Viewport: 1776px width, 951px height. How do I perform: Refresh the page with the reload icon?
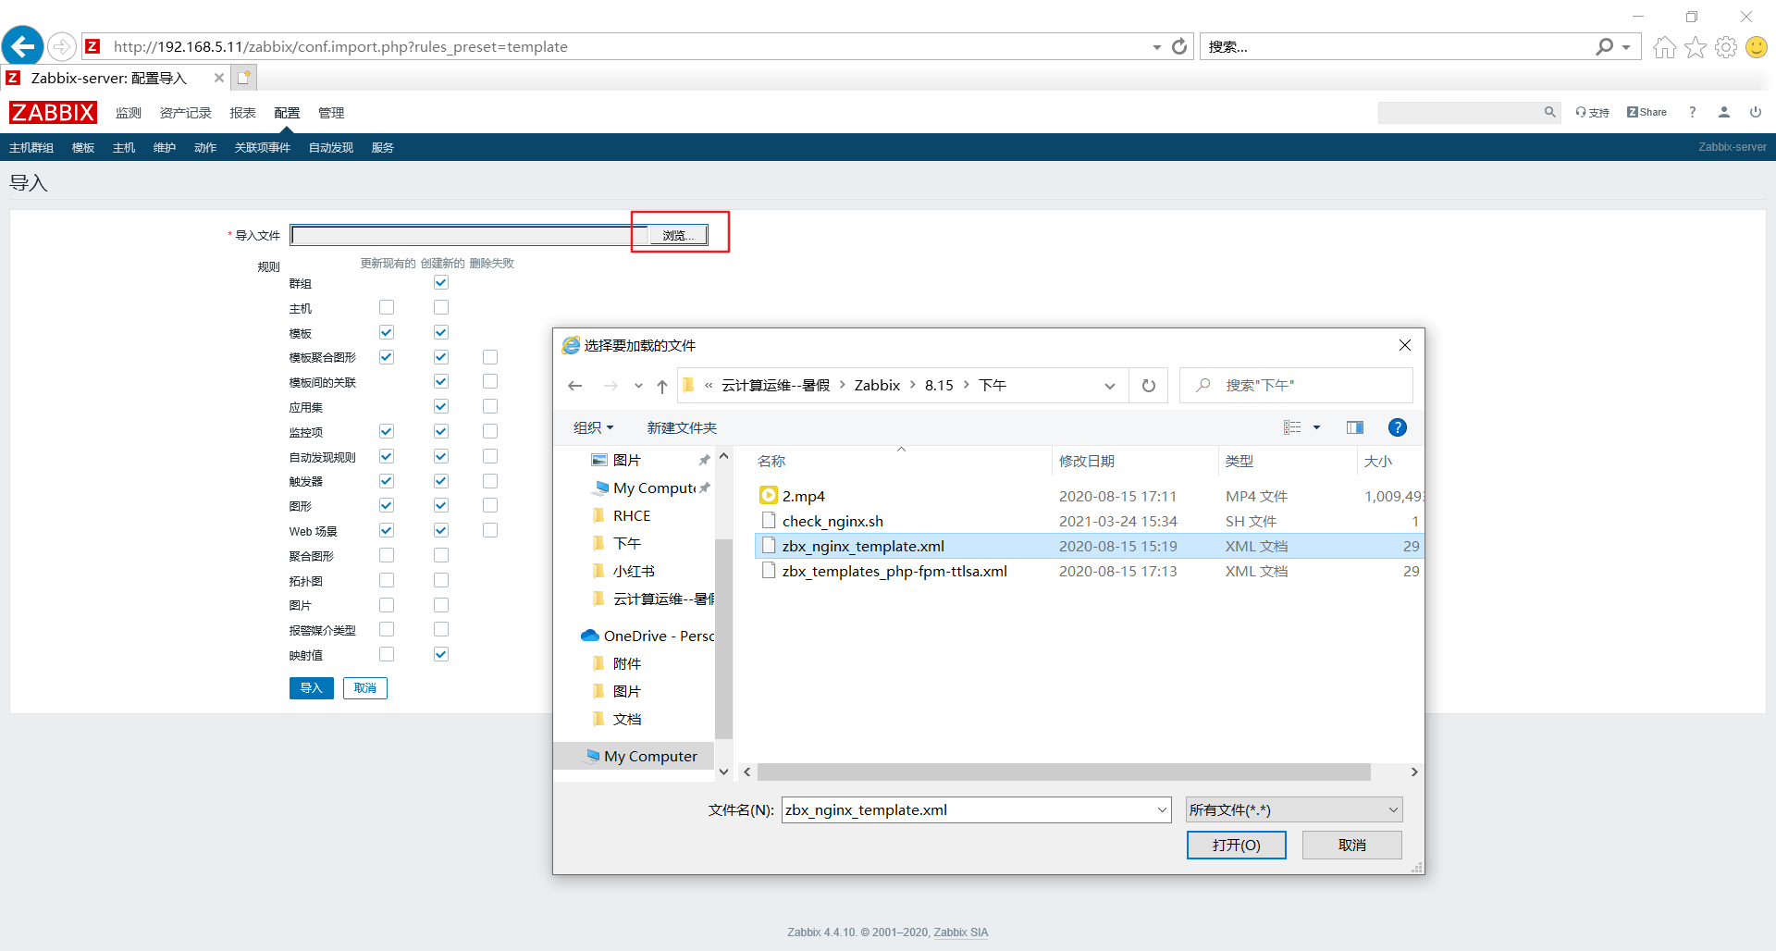tap(1179, 46)
